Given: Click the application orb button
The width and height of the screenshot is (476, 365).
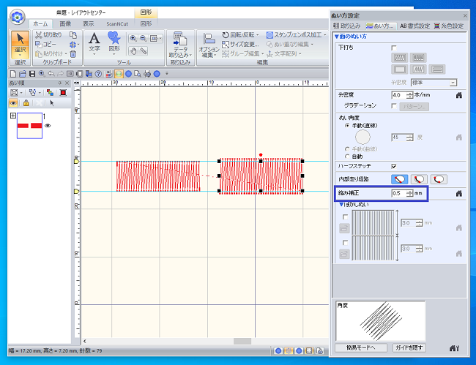Looking at the screenshot, I should (18, 15).
